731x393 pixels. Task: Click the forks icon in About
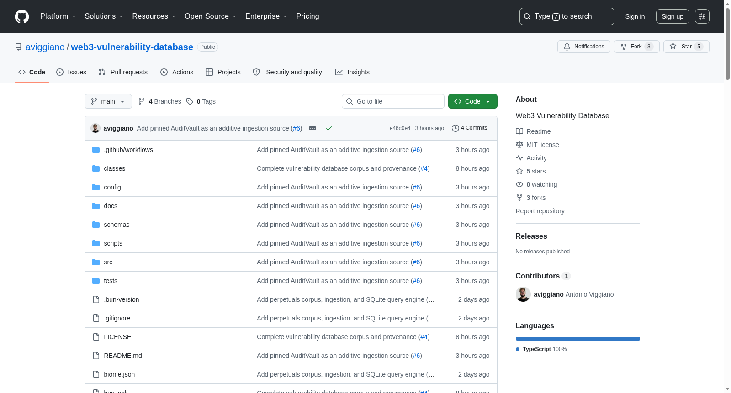click(519, 198)
